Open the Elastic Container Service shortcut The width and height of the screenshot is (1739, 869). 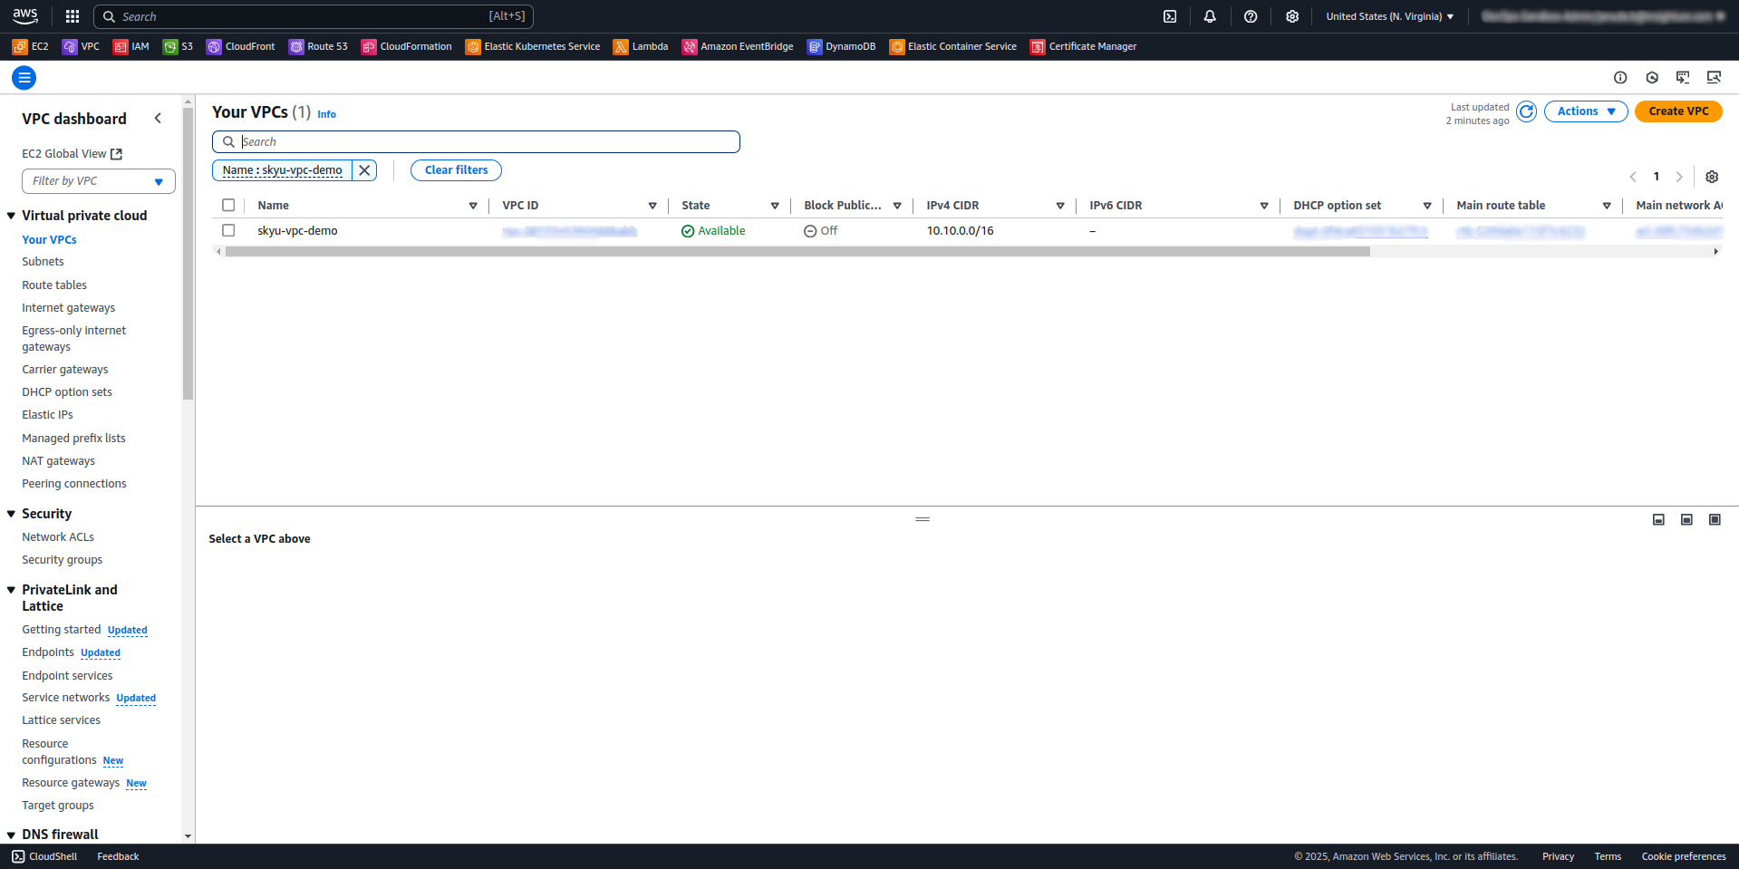pyautogui.click(x=953, y=47)
